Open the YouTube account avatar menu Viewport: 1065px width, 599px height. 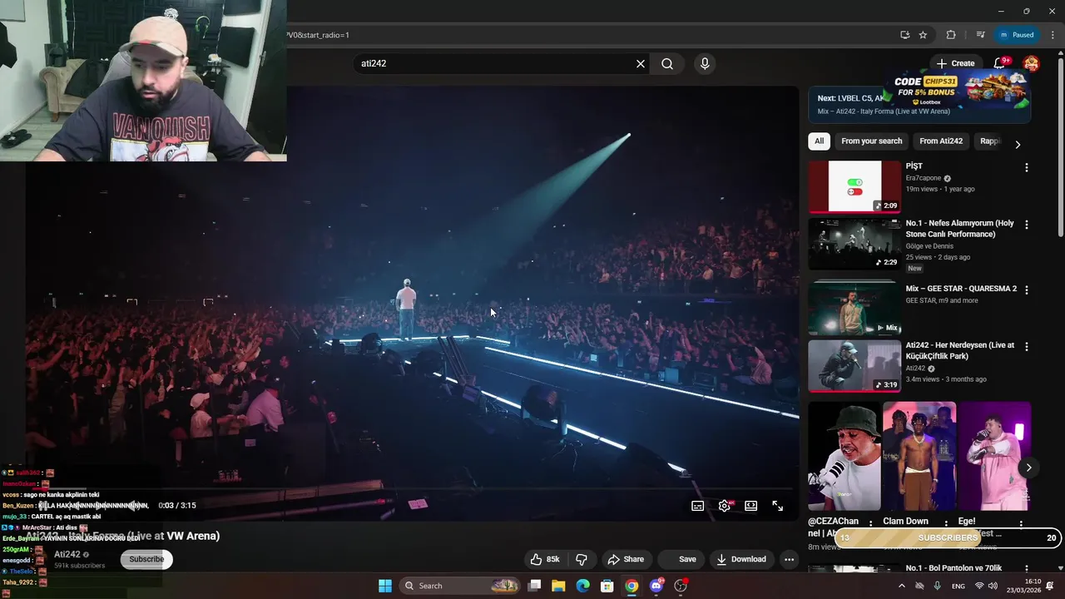pyautogui.click(x=1031, y=63)
